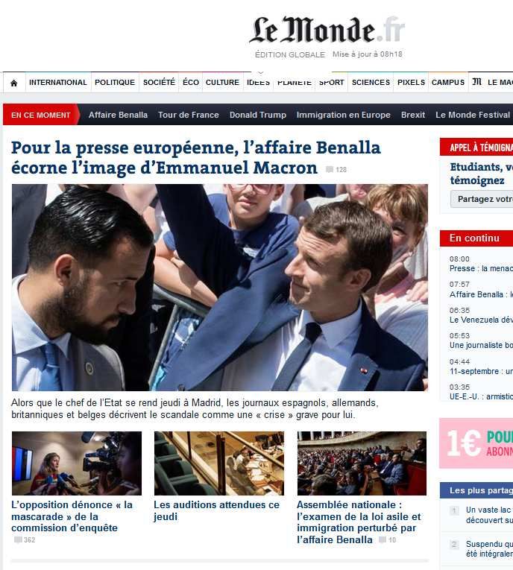Open the main Macron and Benalla photo

coord(220,287)
